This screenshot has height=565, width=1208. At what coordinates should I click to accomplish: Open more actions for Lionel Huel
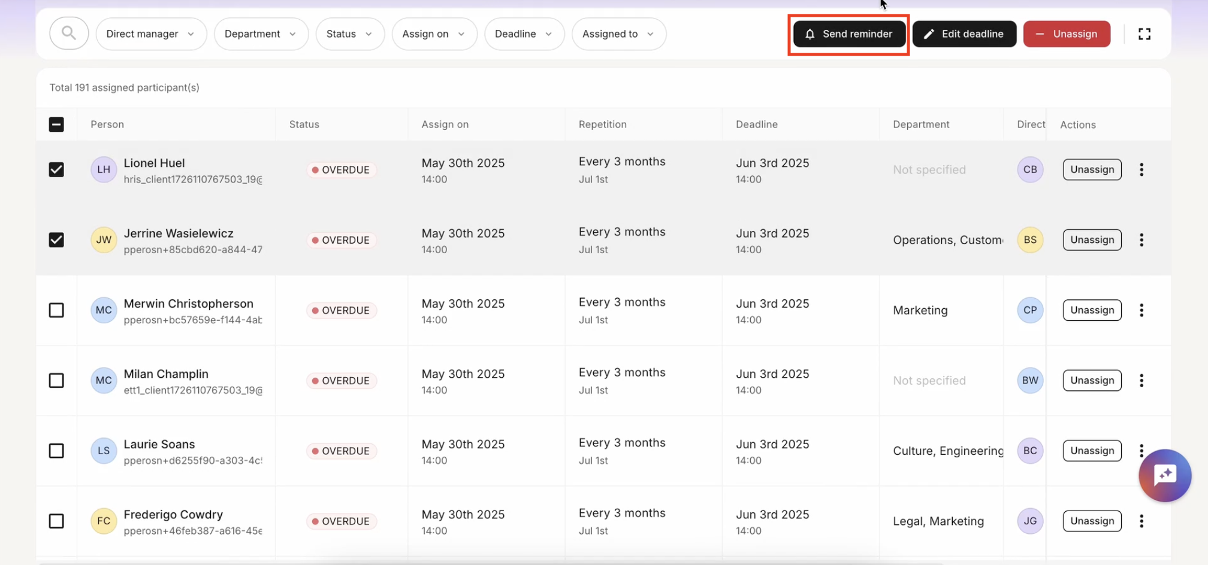(1141, 170)
